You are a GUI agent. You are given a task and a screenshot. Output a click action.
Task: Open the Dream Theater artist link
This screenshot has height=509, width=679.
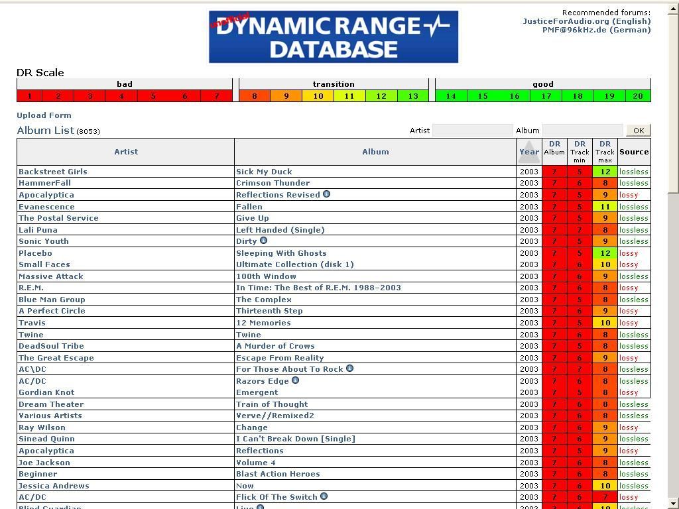pos(51,404)
